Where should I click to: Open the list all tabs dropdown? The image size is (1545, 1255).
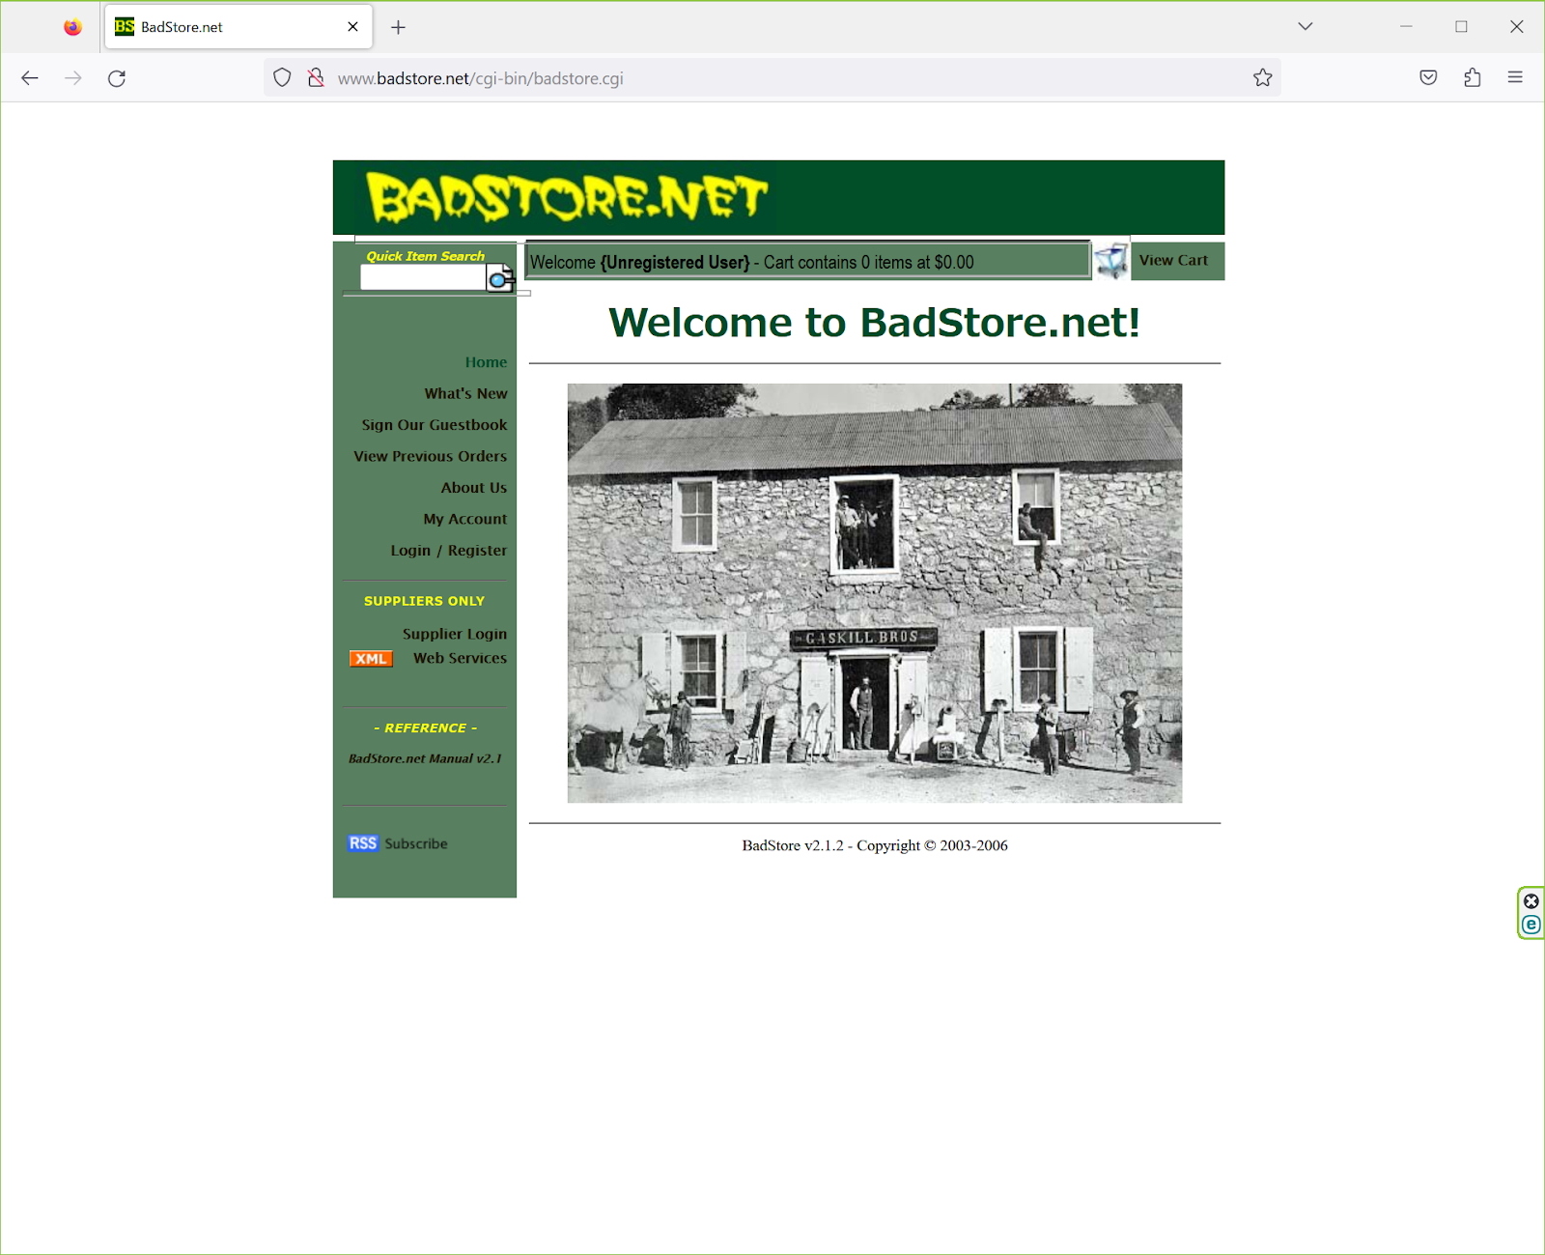[x=1305, y=26]
